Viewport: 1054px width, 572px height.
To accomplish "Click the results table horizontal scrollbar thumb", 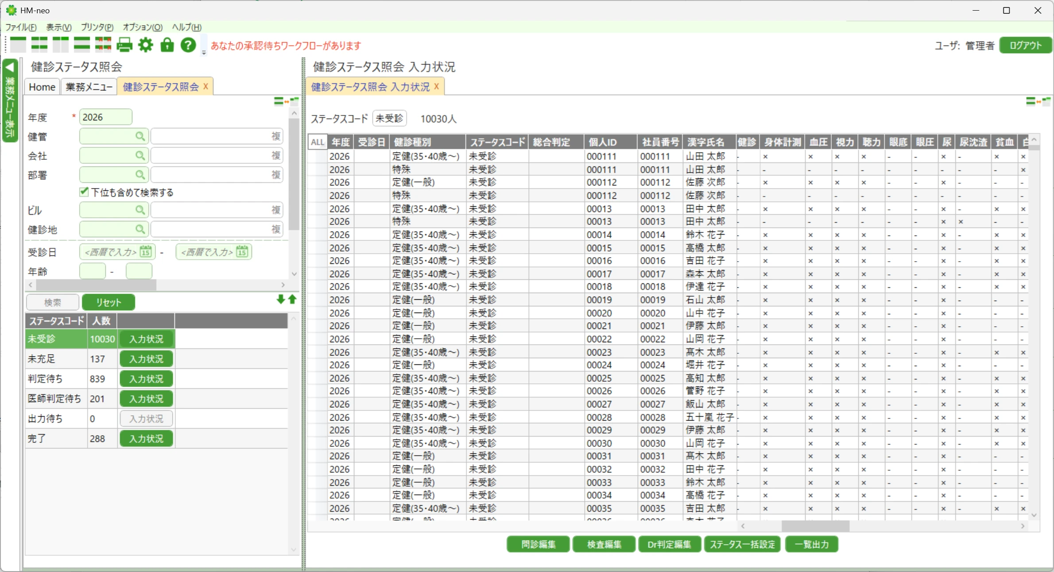I will coord(815,526).
